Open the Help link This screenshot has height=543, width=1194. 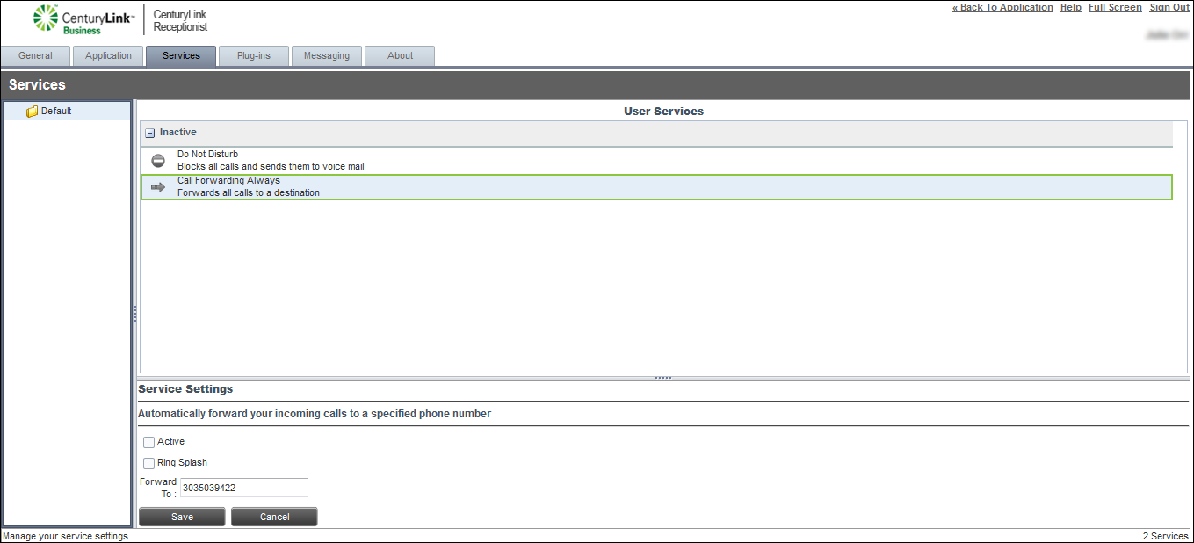click(x=1071, y=7)
